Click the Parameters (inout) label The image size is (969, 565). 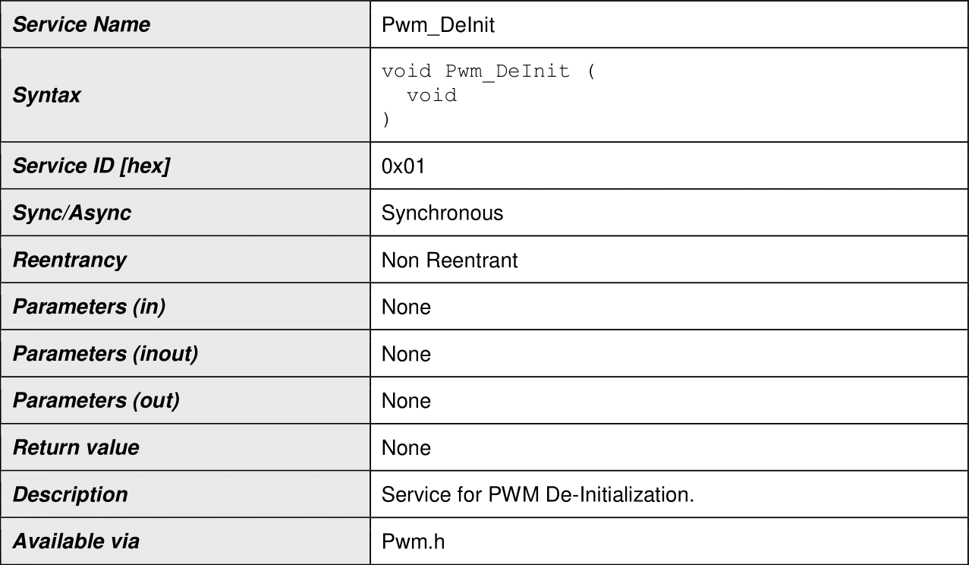coord(105,354)
